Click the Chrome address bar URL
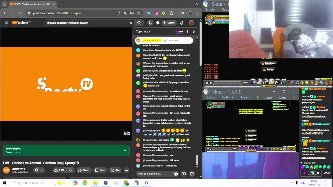Image resolution: width=333 pixels, height=187 pixels. (x=57, y=13)
